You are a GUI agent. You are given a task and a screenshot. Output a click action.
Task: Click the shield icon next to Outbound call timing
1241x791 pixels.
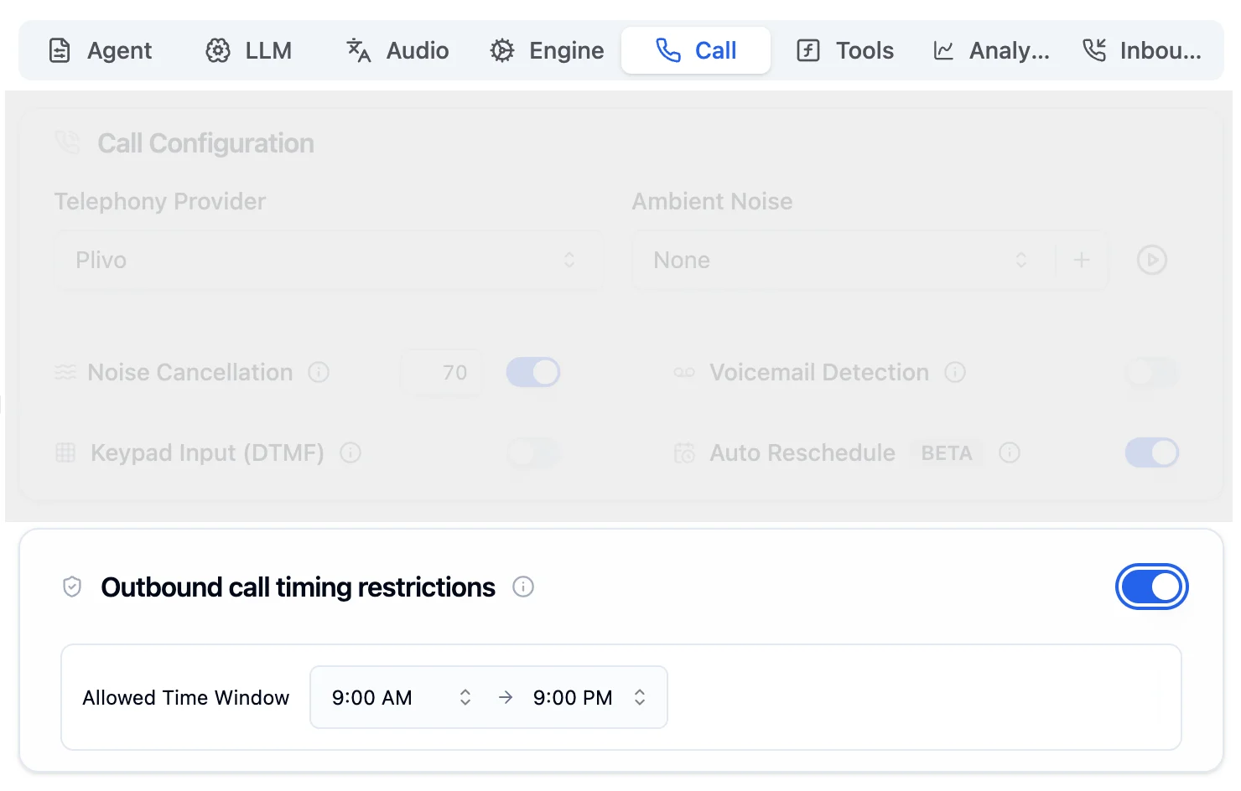tap(72, 587)
